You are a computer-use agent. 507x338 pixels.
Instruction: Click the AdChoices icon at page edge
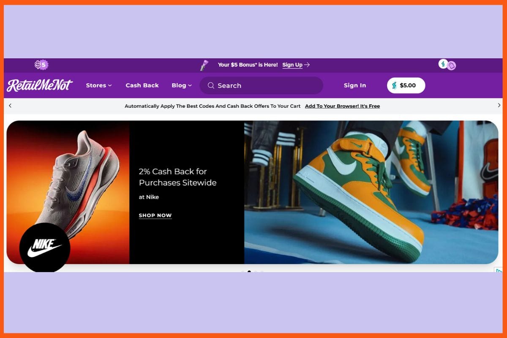[x=499, y=270]
